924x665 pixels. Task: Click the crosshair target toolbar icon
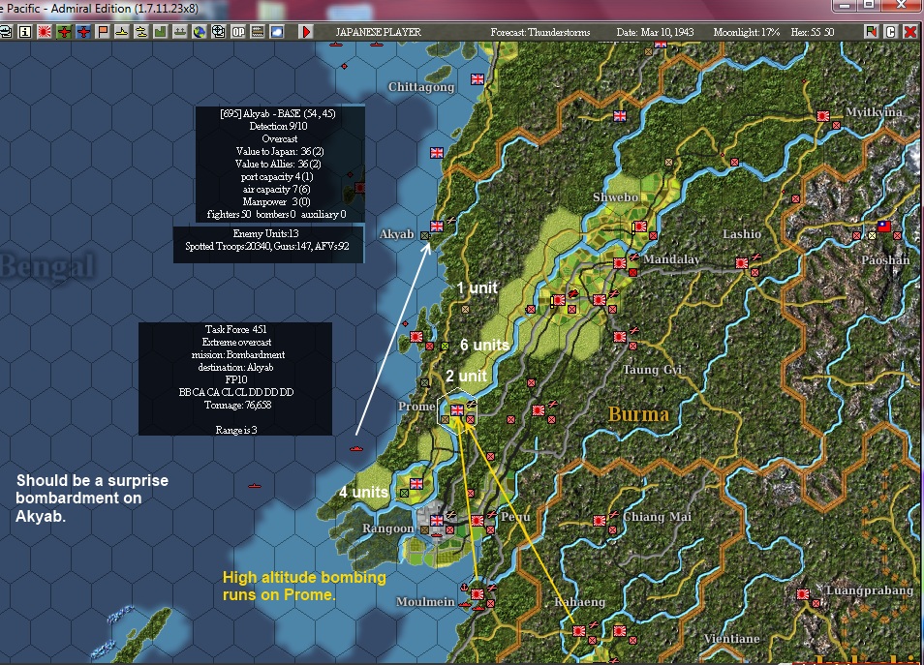[x=219, y=32]
